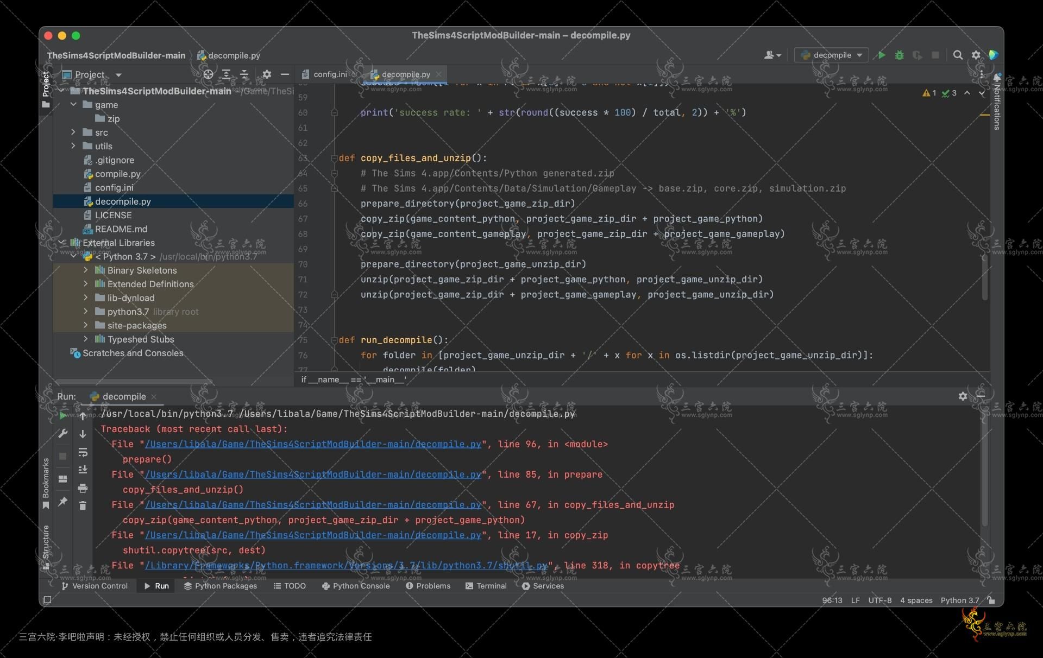
Task: Rerun decompile in Run panel
Action: click(x=63, y=416)
